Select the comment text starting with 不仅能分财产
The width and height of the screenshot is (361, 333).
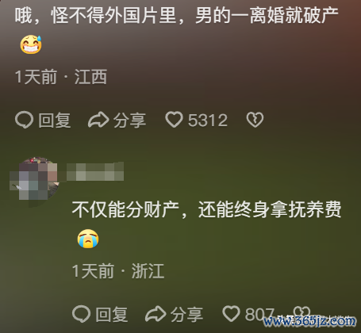point(206,209)
